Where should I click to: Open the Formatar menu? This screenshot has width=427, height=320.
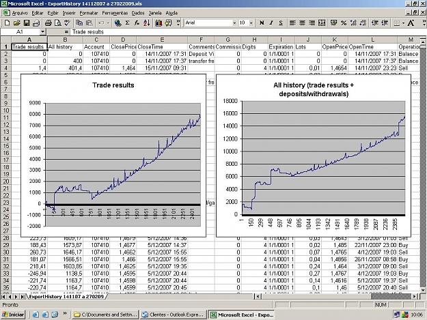[89, 13]
